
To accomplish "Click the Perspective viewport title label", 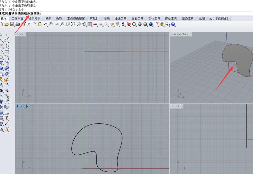I will coord(180,34).
